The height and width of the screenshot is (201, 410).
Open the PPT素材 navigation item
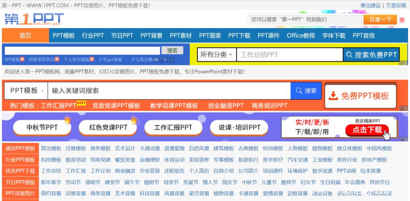click(181, 36)
